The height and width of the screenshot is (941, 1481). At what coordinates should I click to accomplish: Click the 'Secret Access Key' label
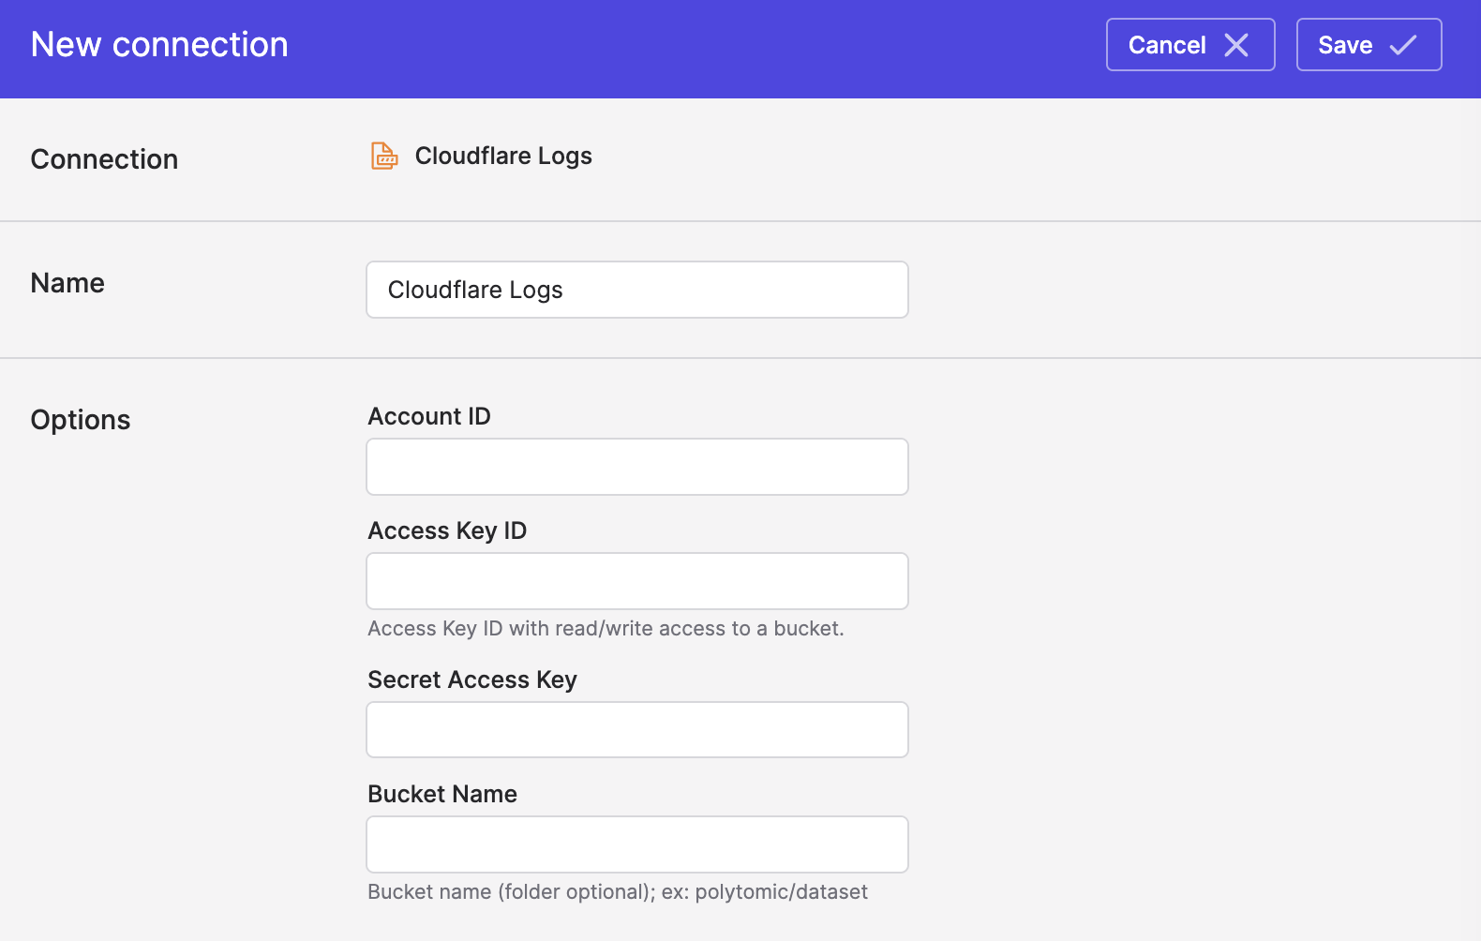coord(472,680)
